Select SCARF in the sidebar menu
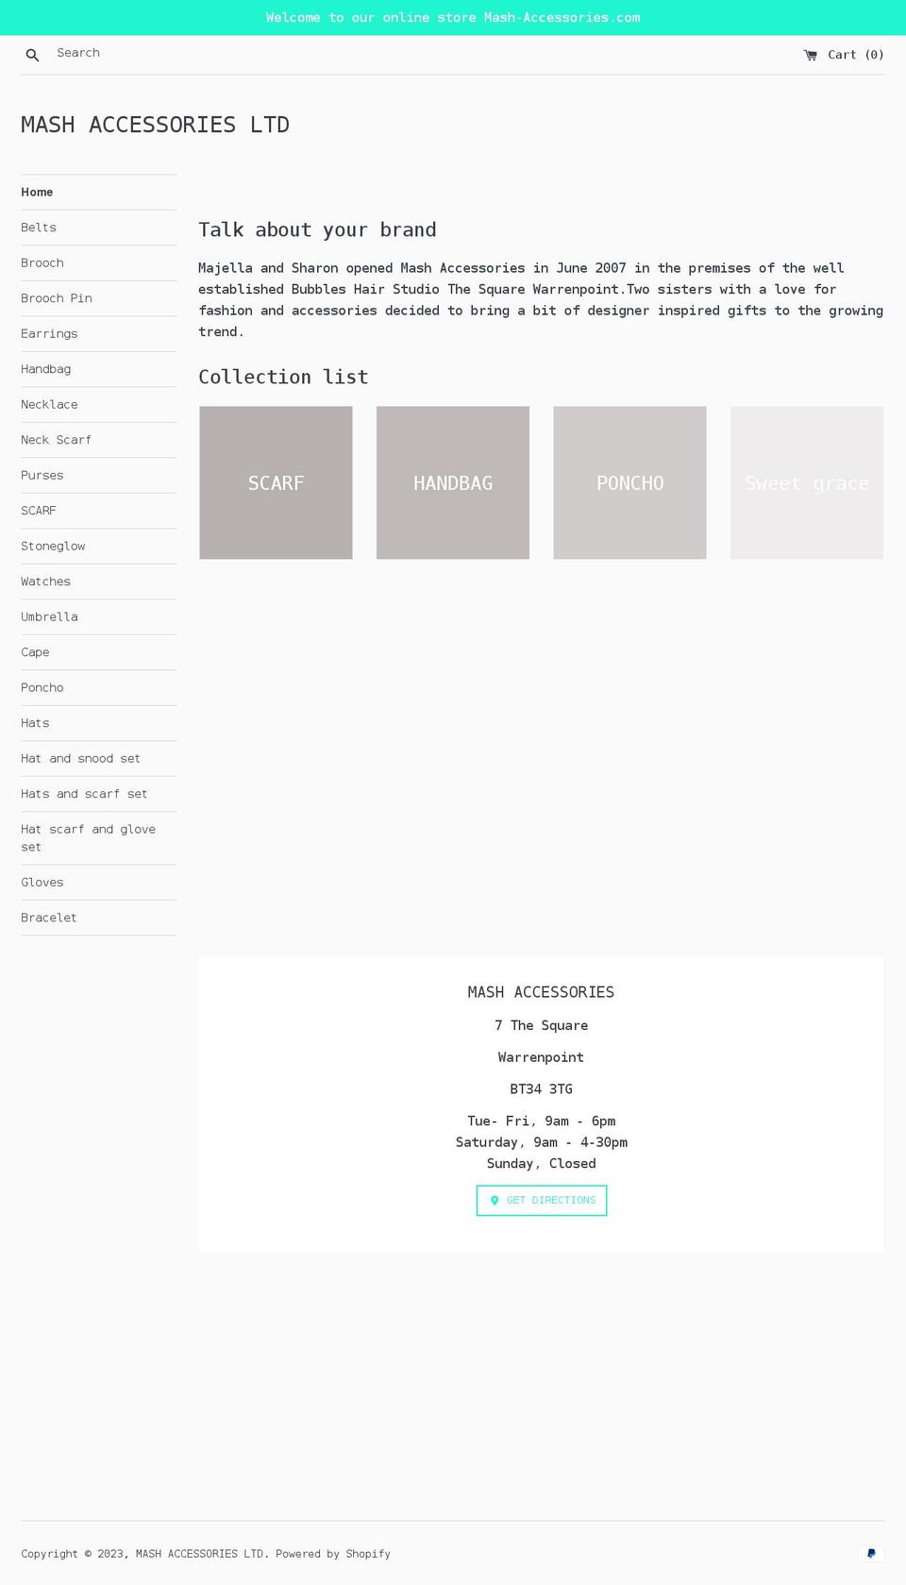This screenshot has height=1585, width=906. 99,511
